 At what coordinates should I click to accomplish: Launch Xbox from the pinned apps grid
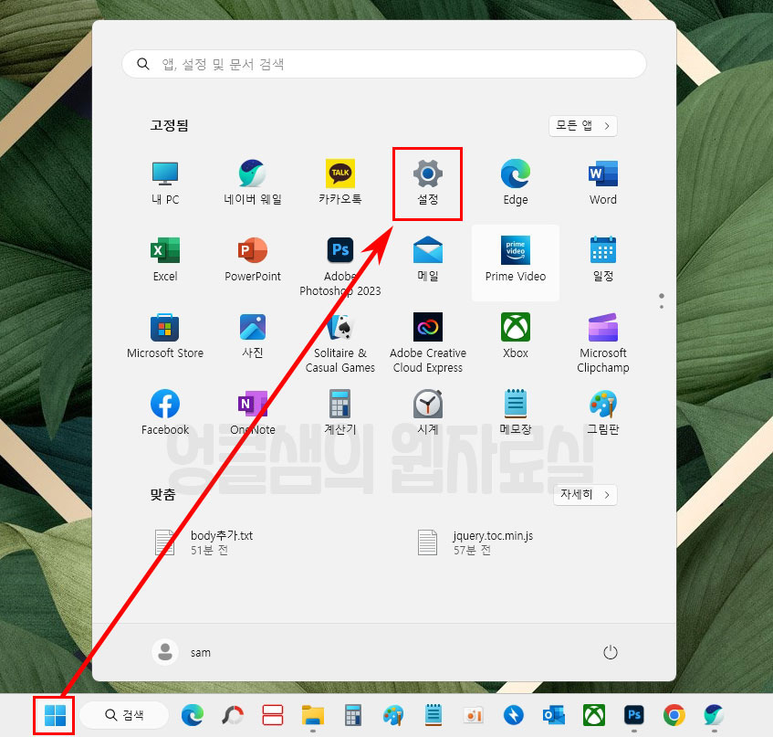tap(515, 336)
